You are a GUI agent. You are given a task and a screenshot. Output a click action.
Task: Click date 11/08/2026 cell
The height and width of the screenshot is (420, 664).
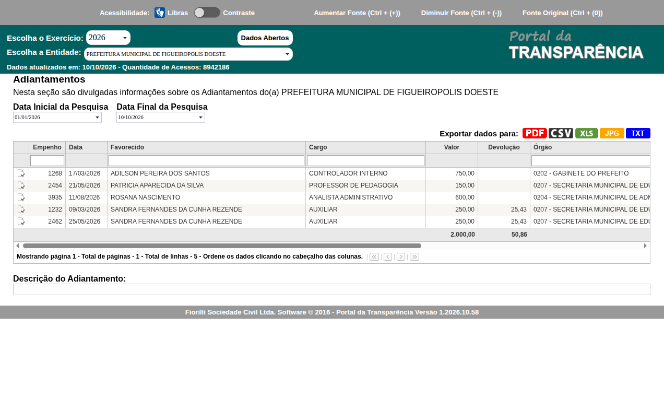(x=86, y=197)
